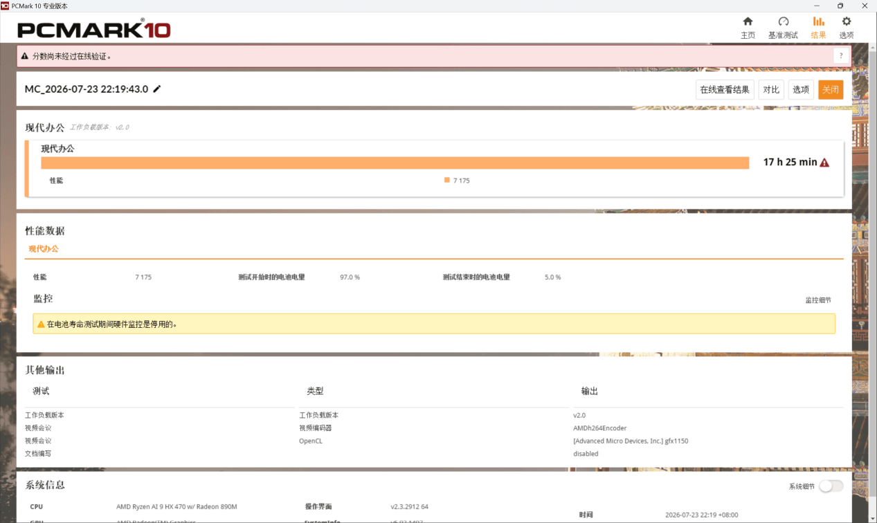Click the question mark help icon in warning banner
Image resolution: width=877 pixels, height=523 pixels.
pos(841,56)
